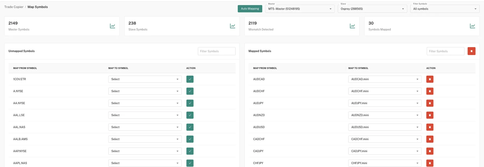Go to Trade Copier breadcrumb
484x167 pixels.
(14, 7)
